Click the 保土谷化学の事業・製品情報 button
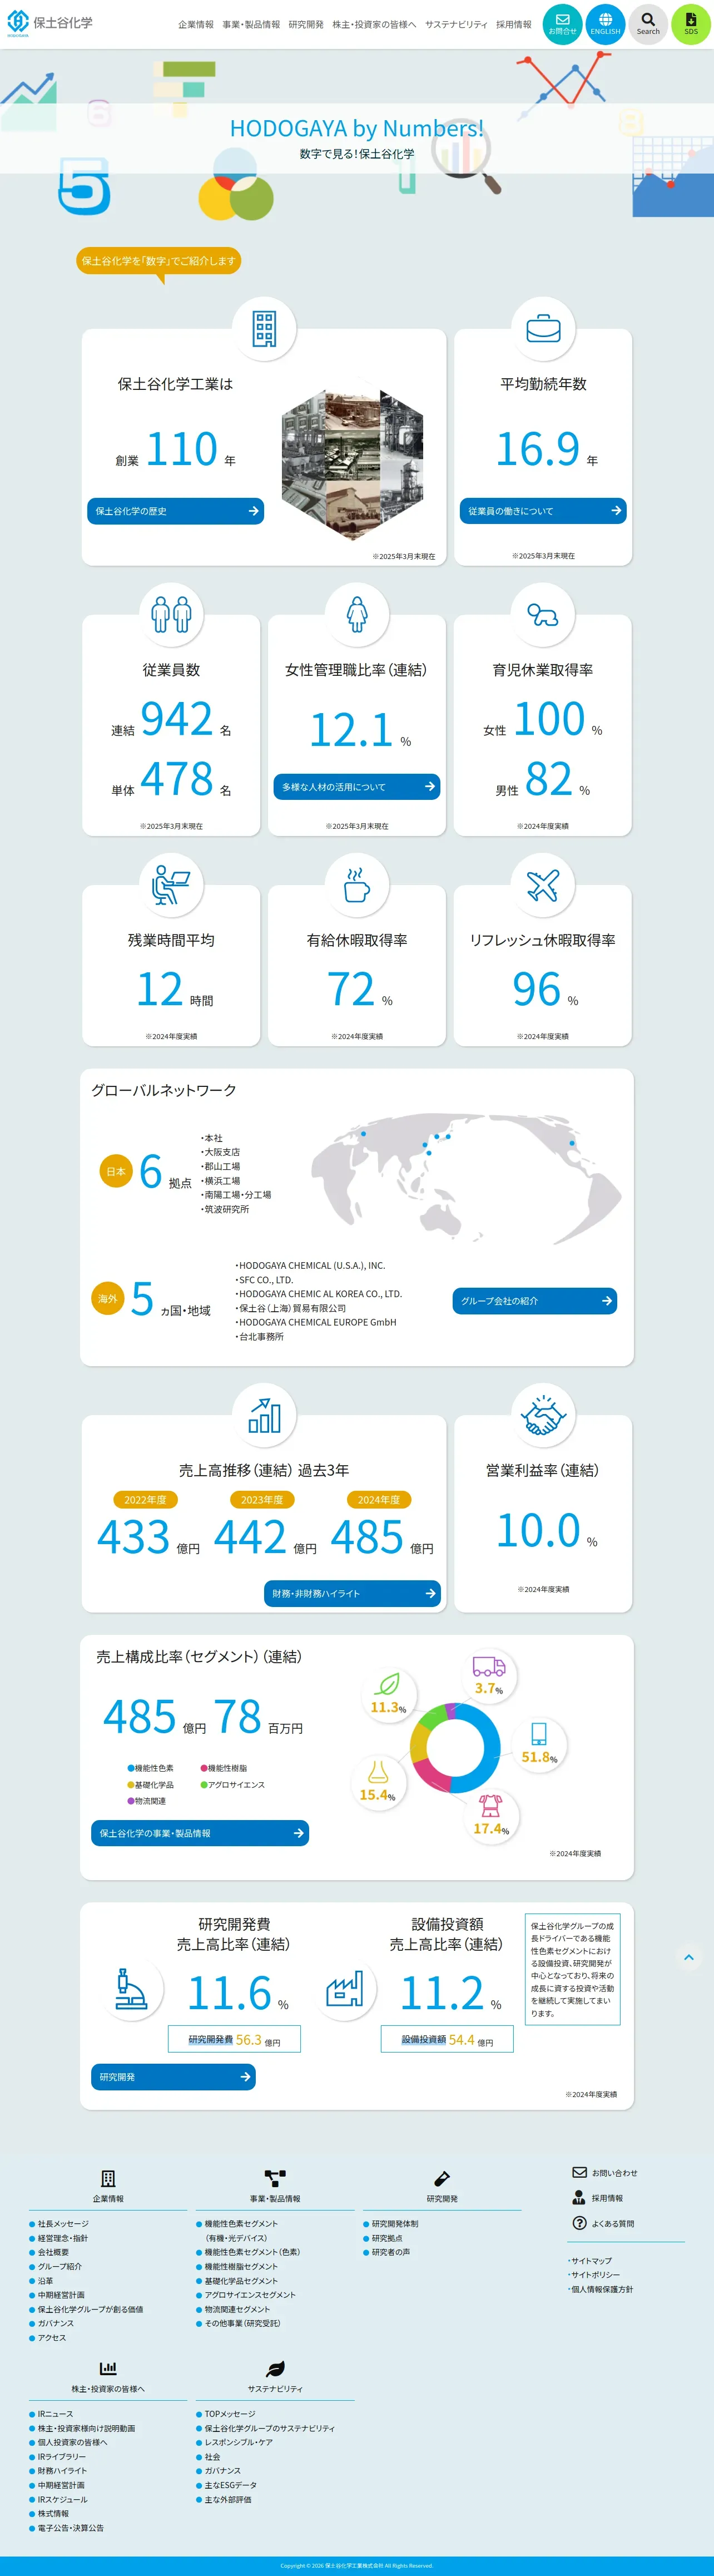The width and height of the screenshot is (714, 2576). coord(200,1833)
